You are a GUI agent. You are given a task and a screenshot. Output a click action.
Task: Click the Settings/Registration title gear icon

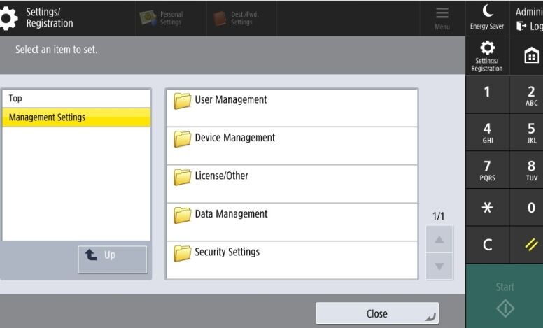8,19
